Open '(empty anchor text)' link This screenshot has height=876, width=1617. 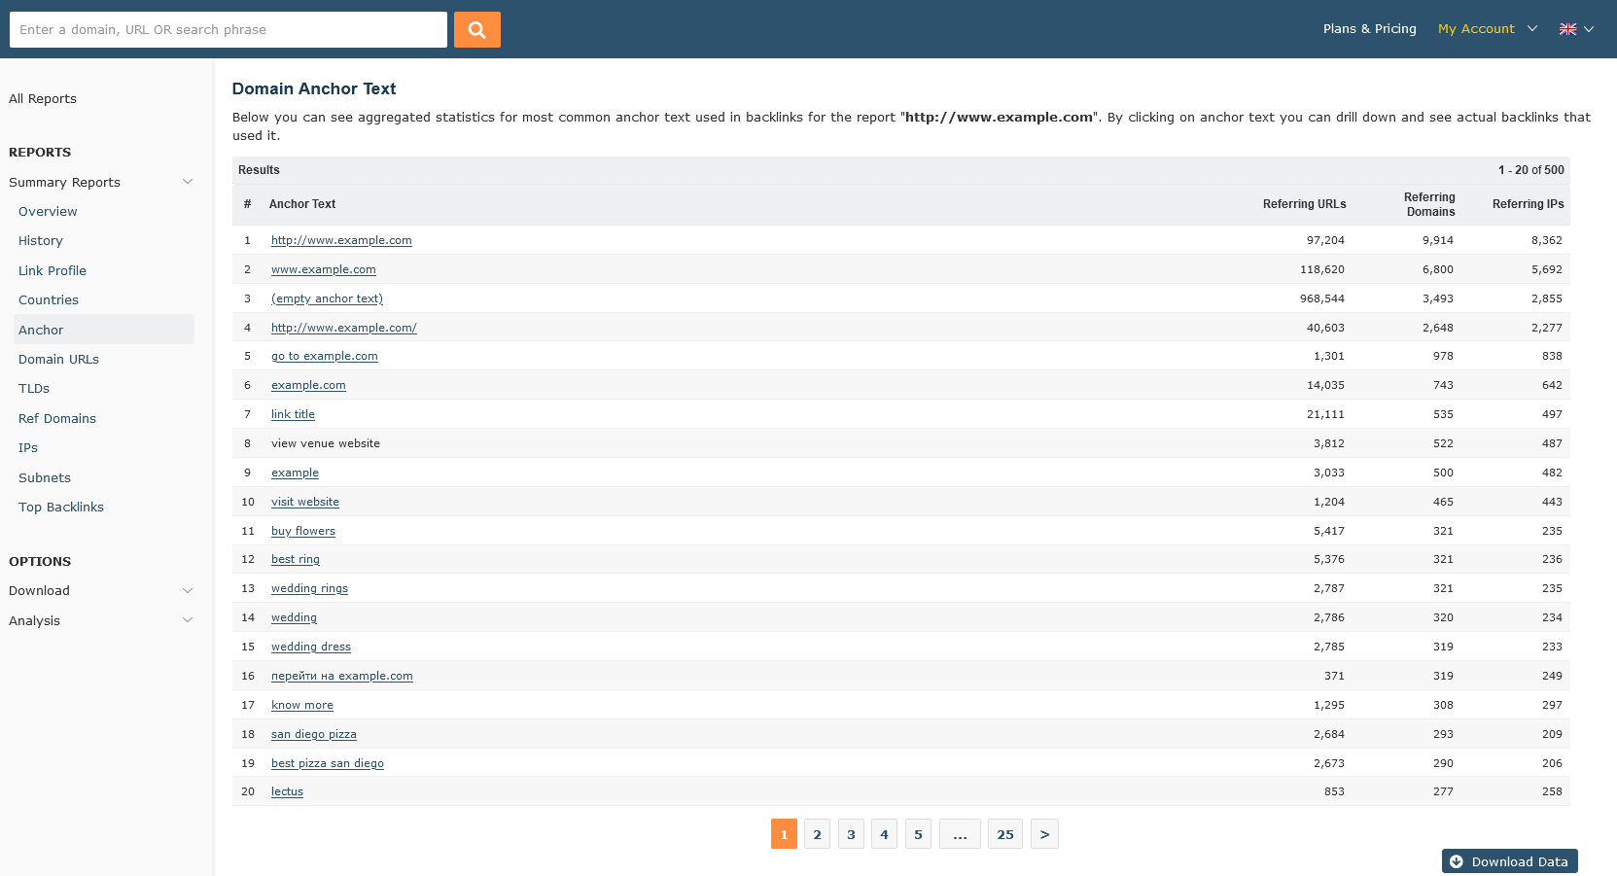tap(327, 298)
